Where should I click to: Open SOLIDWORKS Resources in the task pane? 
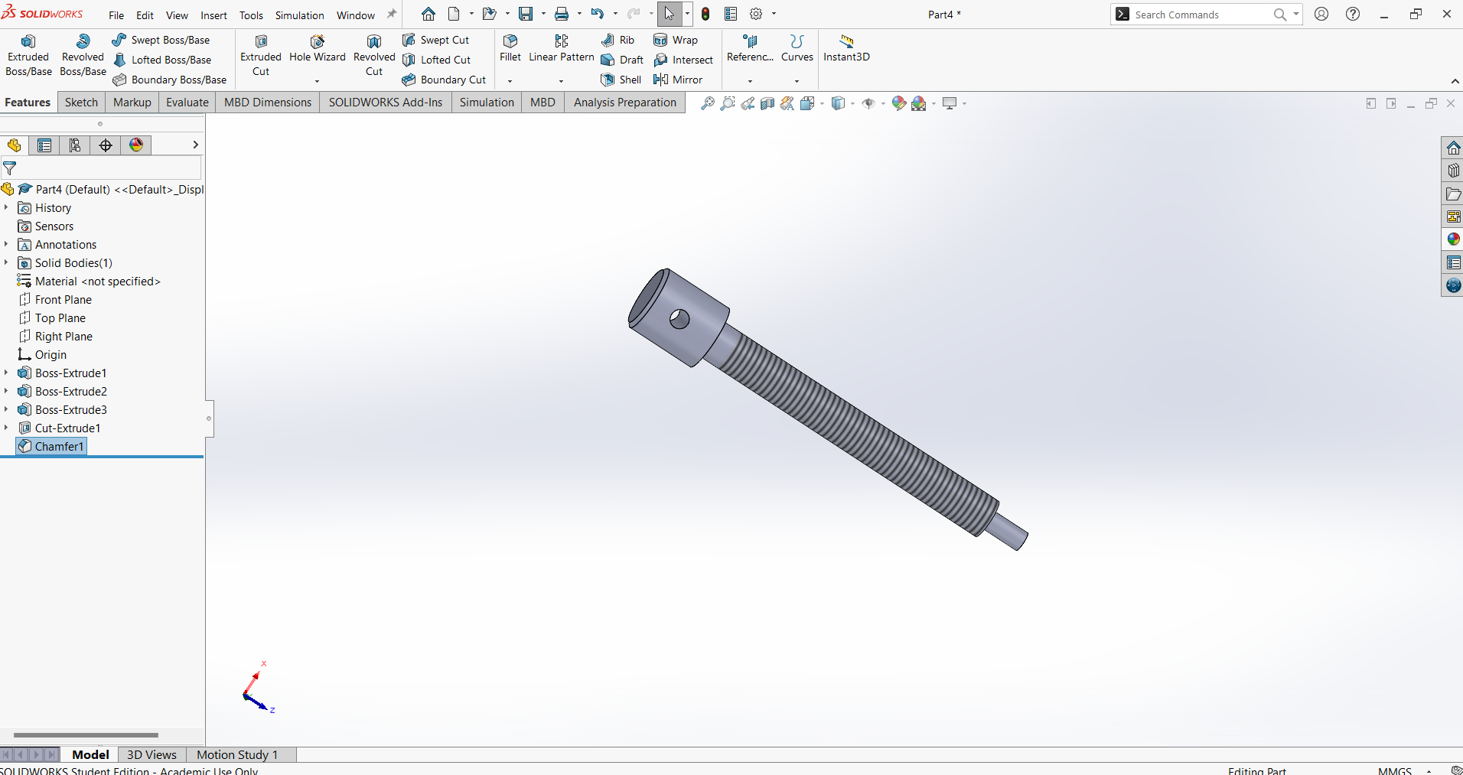click(x=1453, y=148)
